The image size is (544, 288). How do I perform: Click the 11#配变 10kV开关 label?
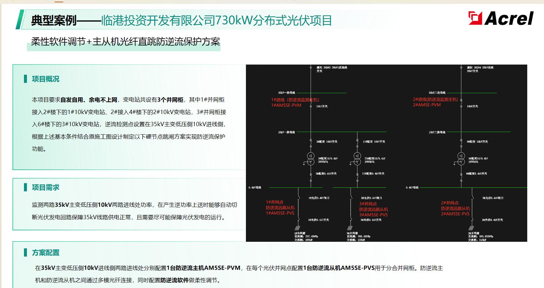pos(374,142)
